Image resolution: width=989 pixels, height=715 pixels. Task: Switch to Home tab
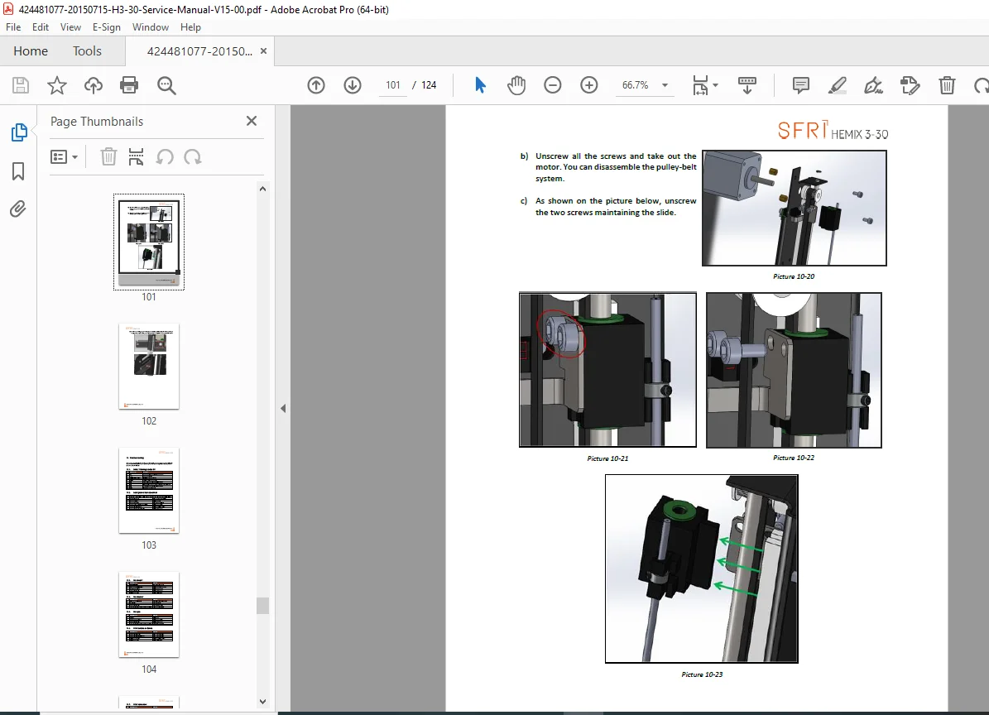31,51
